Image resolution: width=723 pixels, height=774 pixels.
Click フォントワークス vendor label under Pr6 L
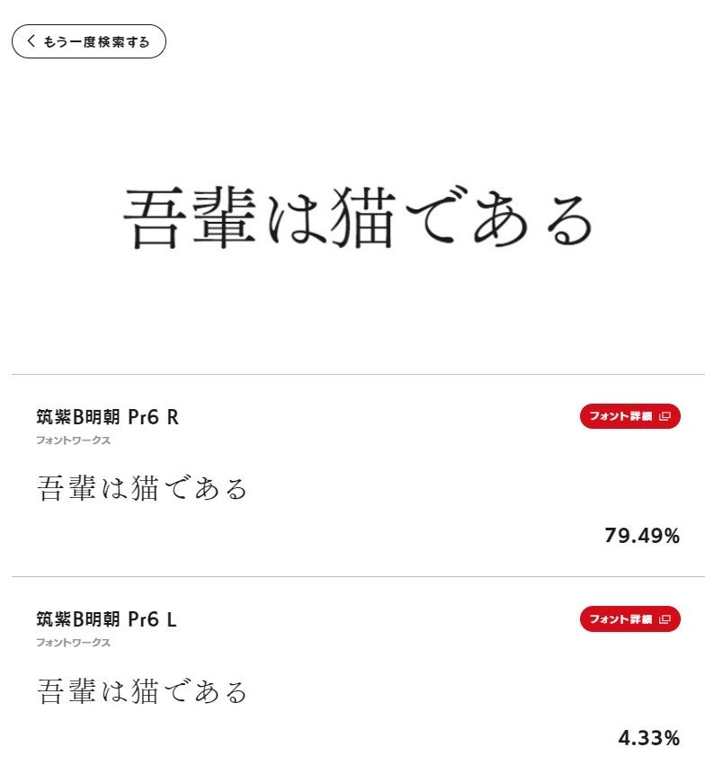tap(73, 643)
